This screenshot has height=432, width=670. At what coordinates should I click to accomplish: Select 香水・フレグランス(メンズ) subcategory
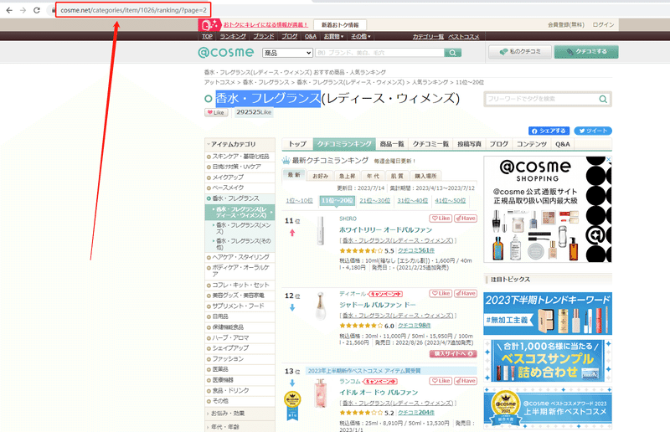[x=243, y=229]
